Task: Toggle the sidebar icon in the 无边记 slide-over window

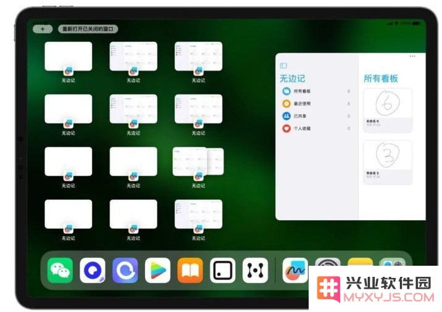Action: [x=283, y=65]
